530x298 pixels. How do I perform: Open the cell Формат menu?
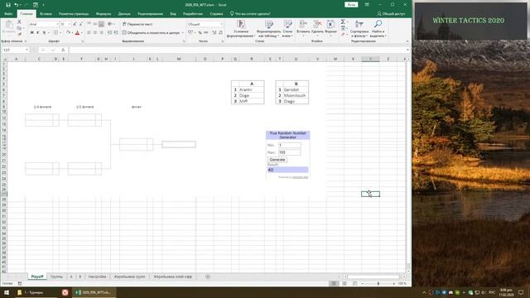coord(330,28)
